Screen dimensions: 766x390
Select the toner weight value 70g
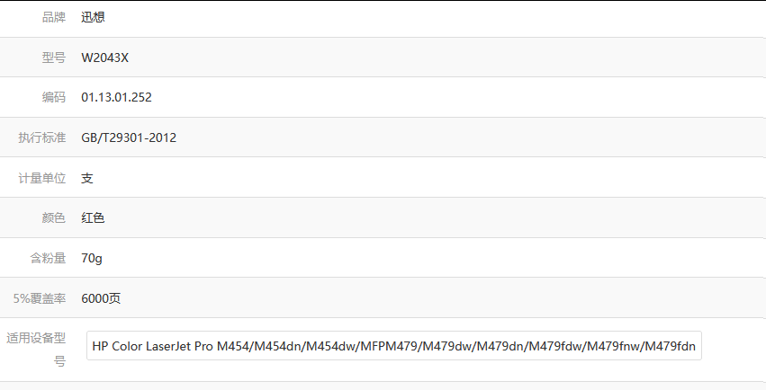92,258
